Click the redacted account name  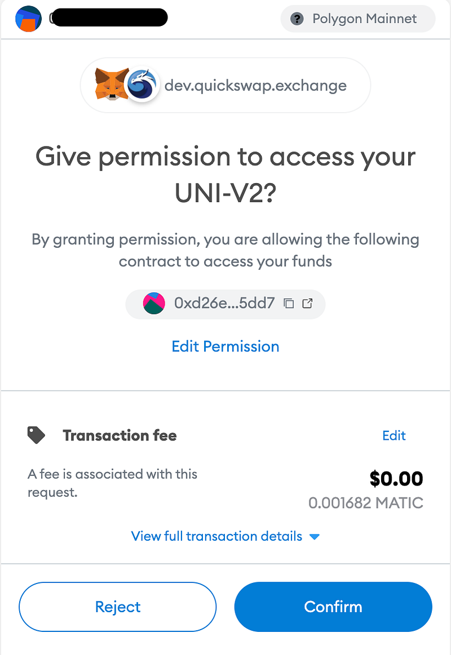click(109, 17)
